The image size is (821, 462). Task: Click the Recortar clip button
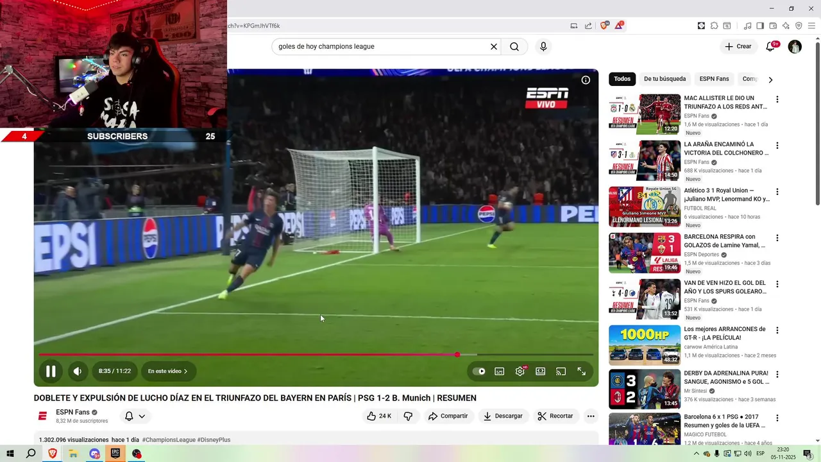pos(555,416)
